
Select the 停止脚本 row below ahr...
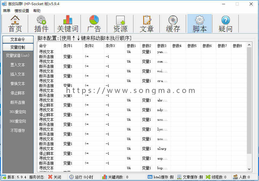click(x=142, y=105)
